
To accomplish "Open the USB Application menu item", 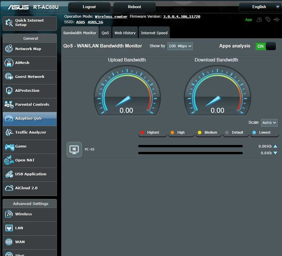I will coord(30,174).
